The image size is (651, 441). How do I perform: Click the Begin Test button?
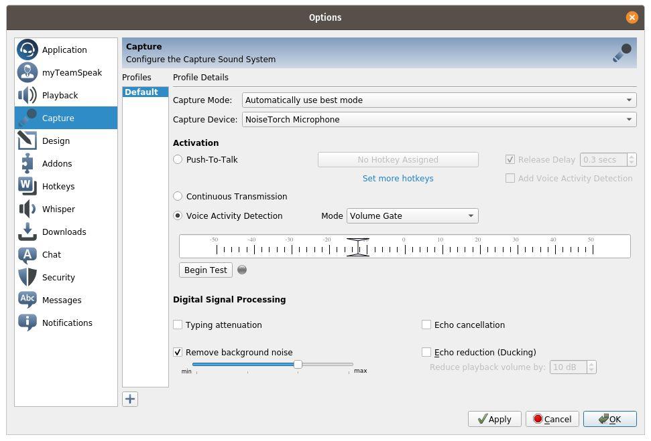206,270
